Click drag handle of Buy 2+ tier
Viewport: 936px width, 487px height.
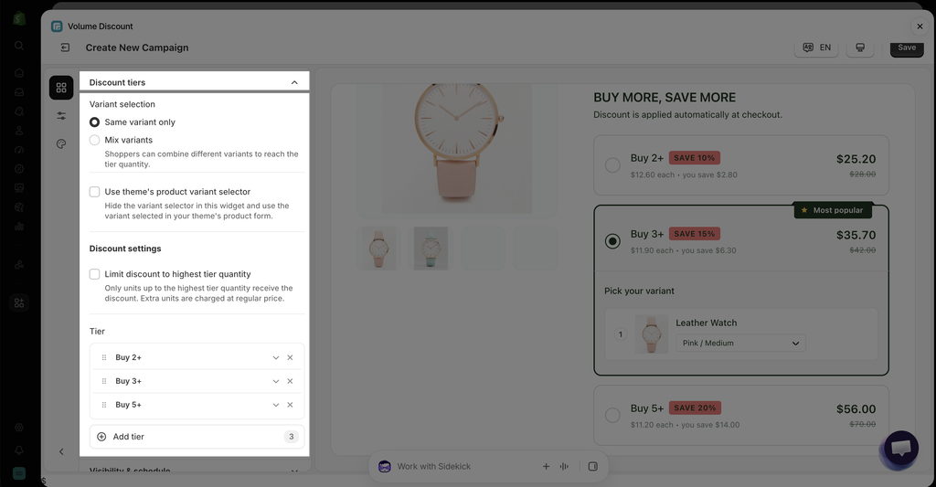tap(104, 357)
